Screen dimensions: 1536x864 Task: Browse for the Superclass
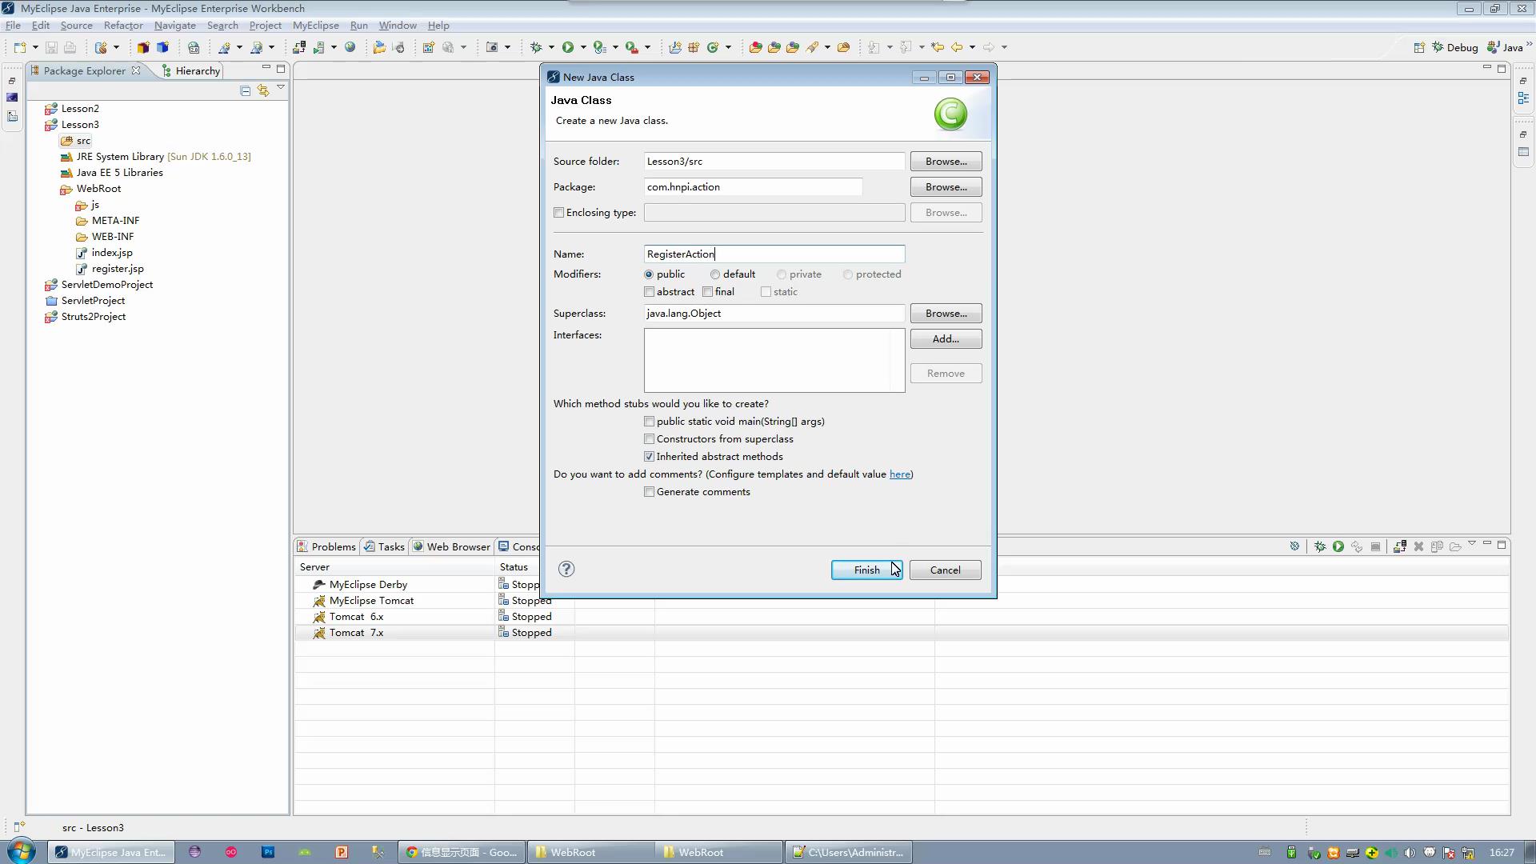point(946,314)
